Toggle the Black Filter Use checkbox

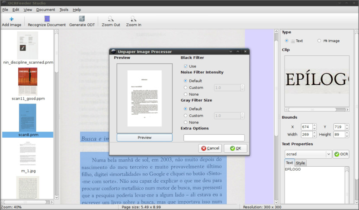pos(186,66)
